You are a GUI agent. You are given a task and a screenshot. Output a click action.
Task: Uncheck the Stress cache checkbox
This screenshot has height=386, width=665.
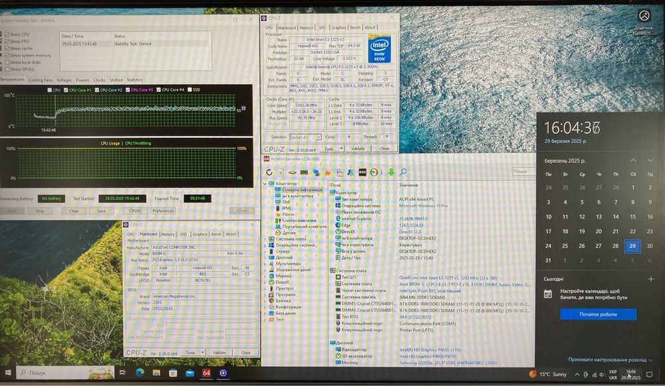coord(7,48)
